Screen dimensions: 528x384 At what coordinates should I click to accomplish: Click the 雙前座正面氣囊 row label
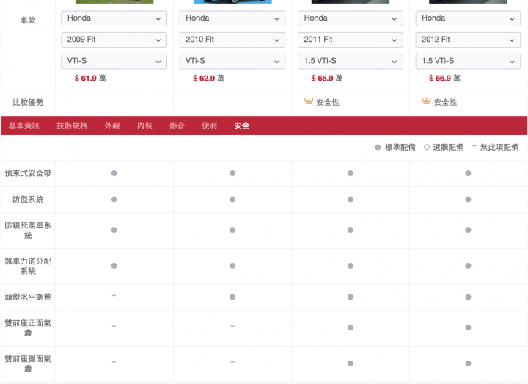point(28,327)
